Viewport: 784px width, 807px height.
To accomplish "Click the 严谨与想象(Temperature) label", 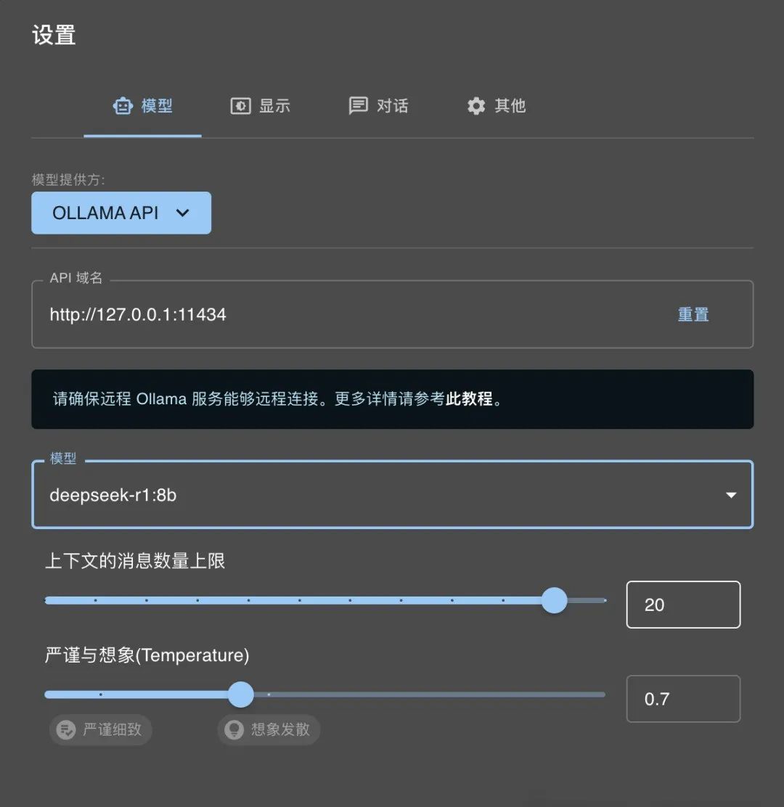I will click(x=147, y=655).
